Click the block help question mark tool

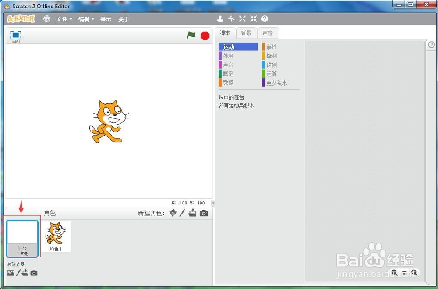tap(265, 19)
